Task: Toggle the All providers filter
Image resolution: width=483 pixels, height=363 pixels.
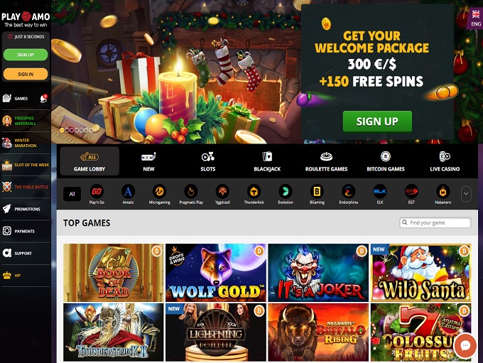Action: pos(72,194)
